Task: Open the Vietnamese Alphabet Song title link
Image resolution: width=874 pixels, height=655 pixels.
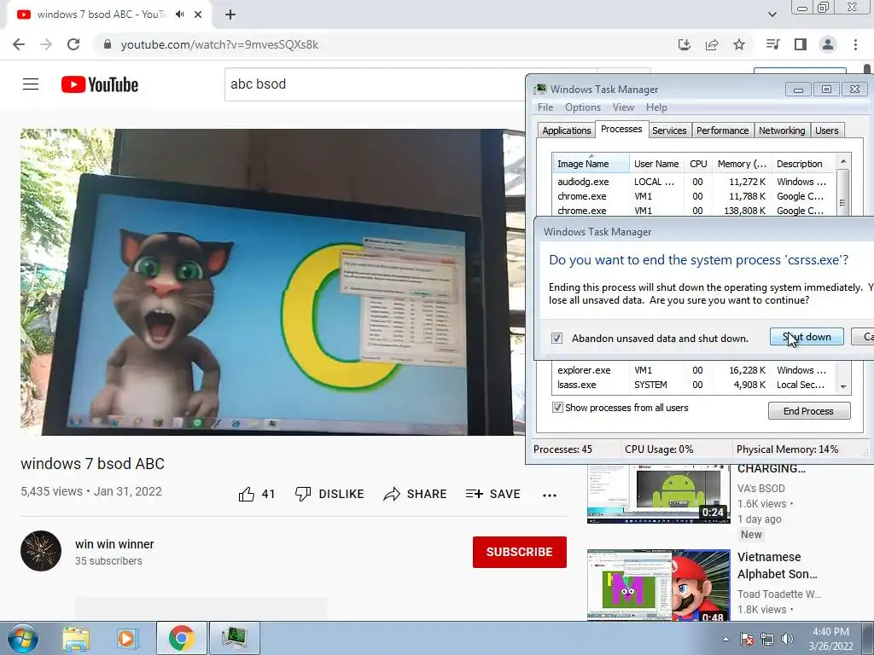Action: pyautogui.click(x=777, y=565)
